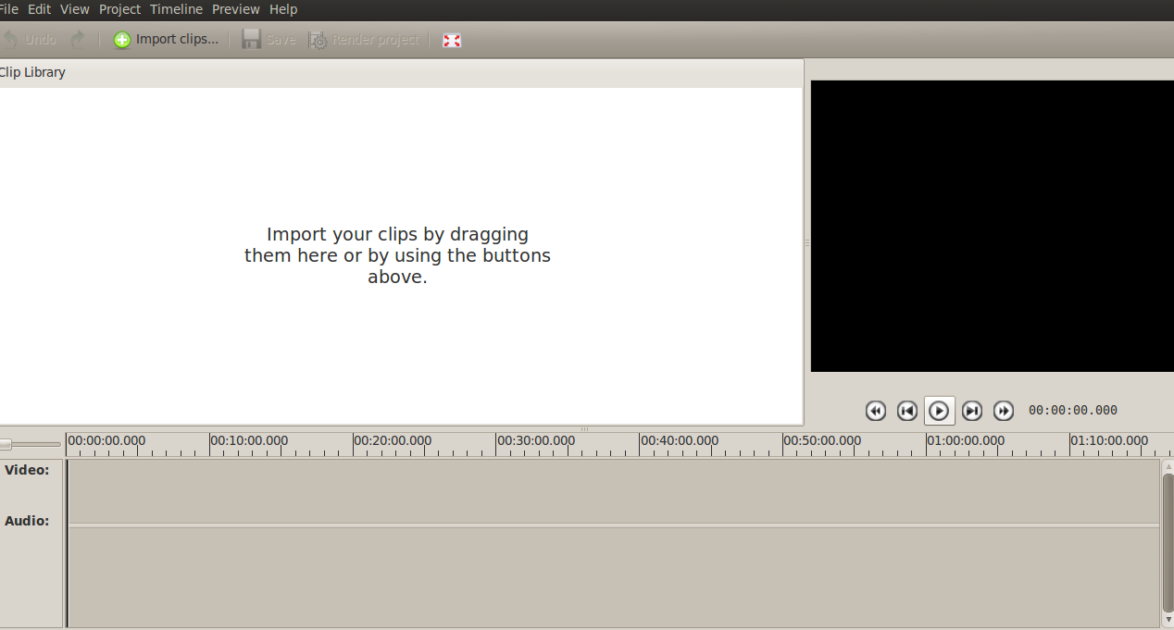The image size is (1174, 630).
Task: Click the 00:00:00.000 timecode field
Action: pos(1073,410)
